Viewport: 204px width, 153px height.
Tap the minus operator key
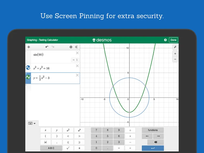[130, 142]
